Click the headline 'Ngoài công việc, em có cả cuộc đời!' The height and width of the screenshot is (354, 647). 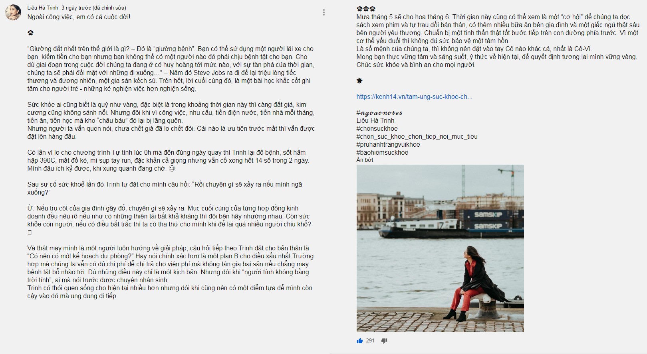pyautogui.click(x=79, y=17)
